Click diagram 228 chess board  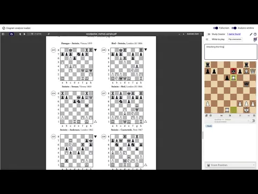[127, 151]
